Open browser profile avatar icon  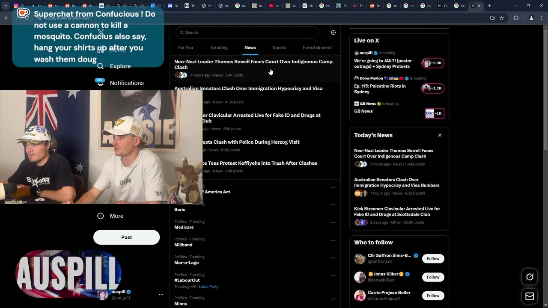click(x=531, y=18)
